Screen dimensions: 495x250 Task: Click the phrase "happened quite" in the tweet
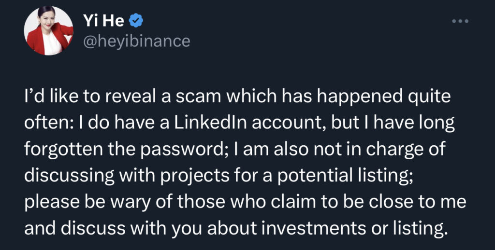pyautogui.click(x=381, y=96)
